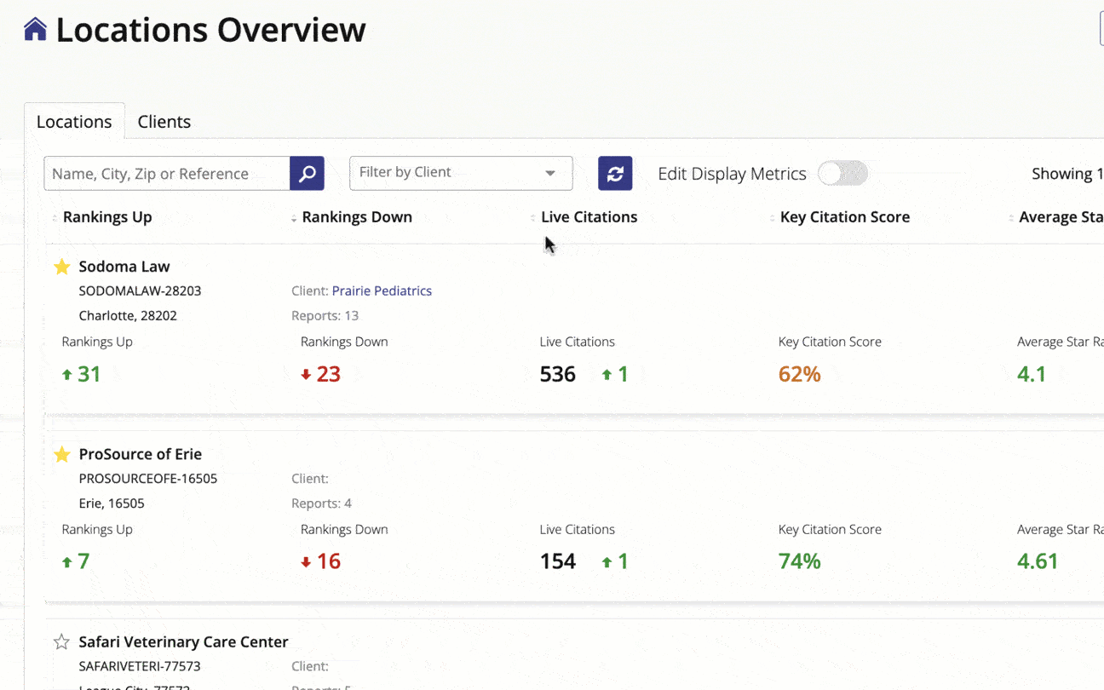Screen dimensions: 1104x690
Task: Sort by the Key Citation Score column
Action: pos(844,217)
